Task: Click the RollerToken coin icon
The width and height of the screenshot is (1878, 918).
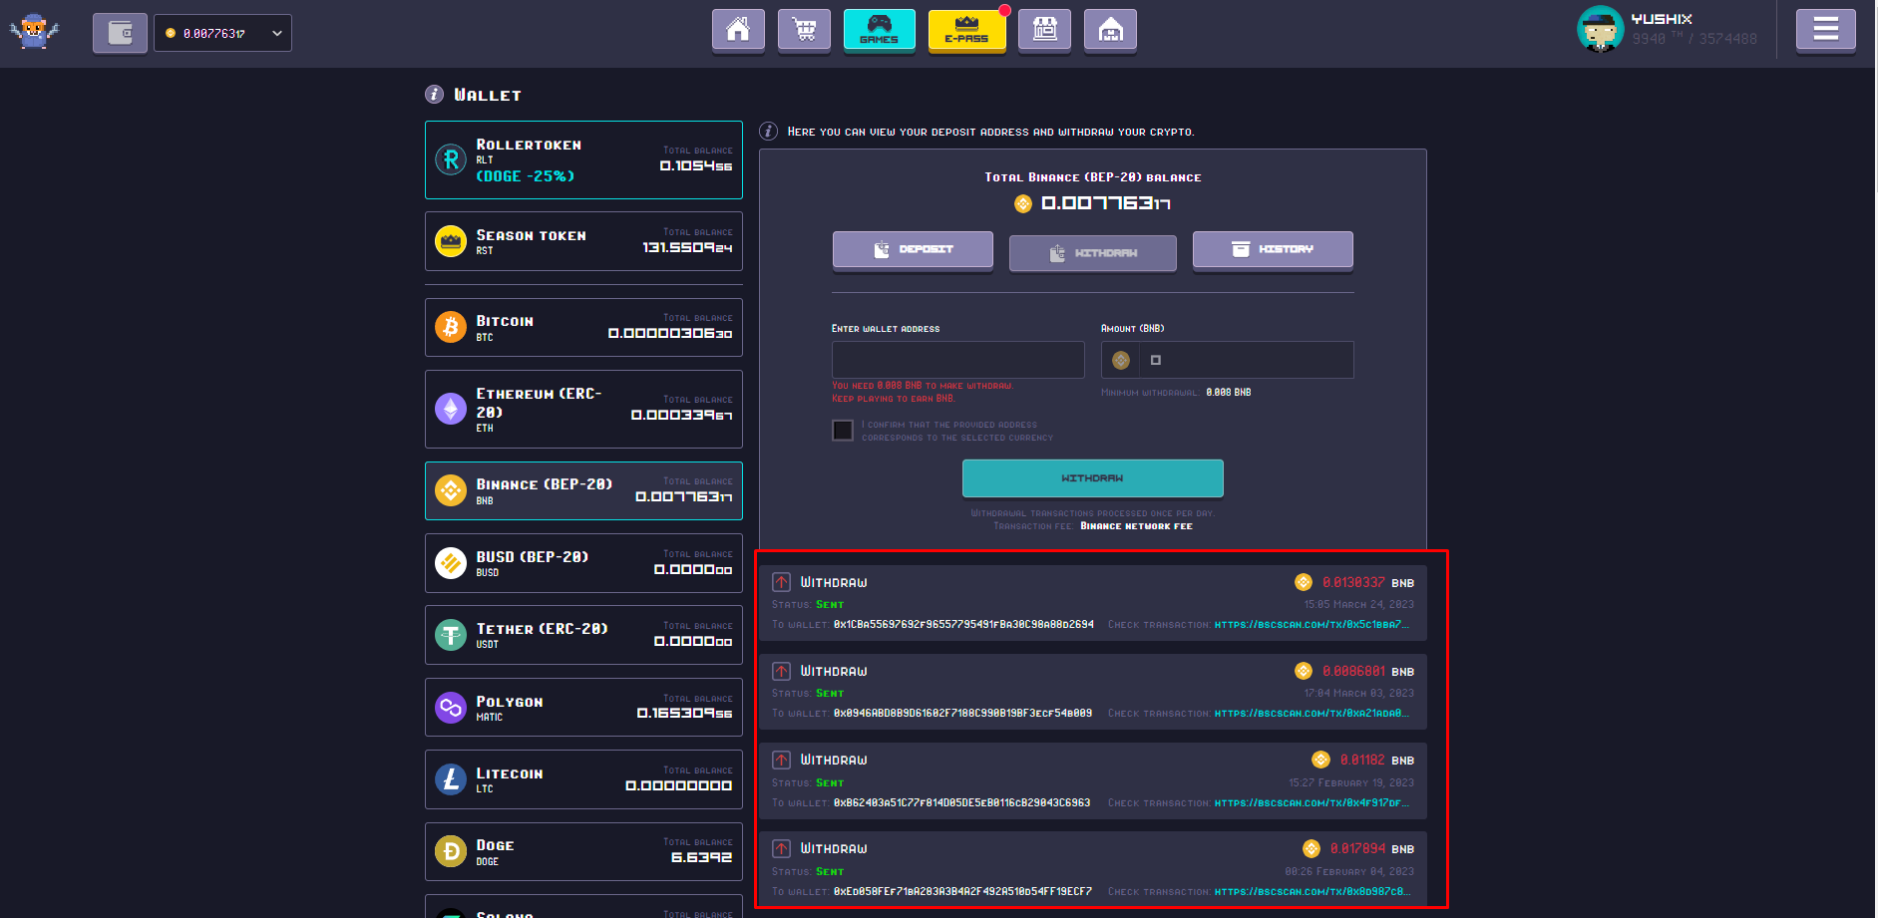Action: click(x=451, y=159)
